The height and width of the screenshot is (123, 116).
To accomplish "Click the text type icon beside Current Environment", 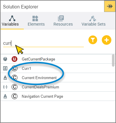I will tap(5, 78).
